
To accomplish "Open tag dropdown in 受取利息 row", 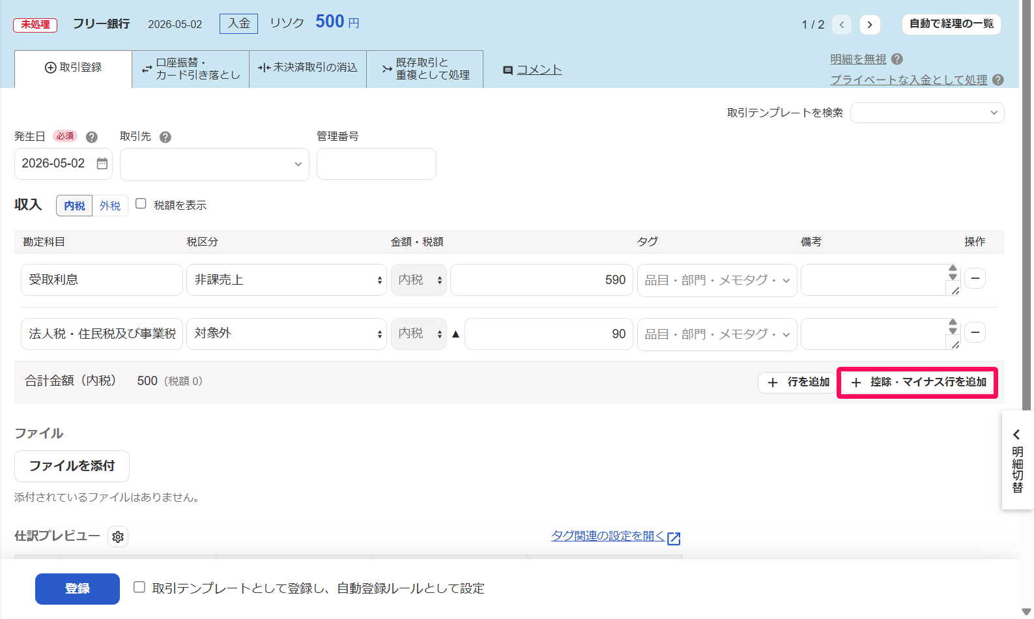I will pos(717,280).
